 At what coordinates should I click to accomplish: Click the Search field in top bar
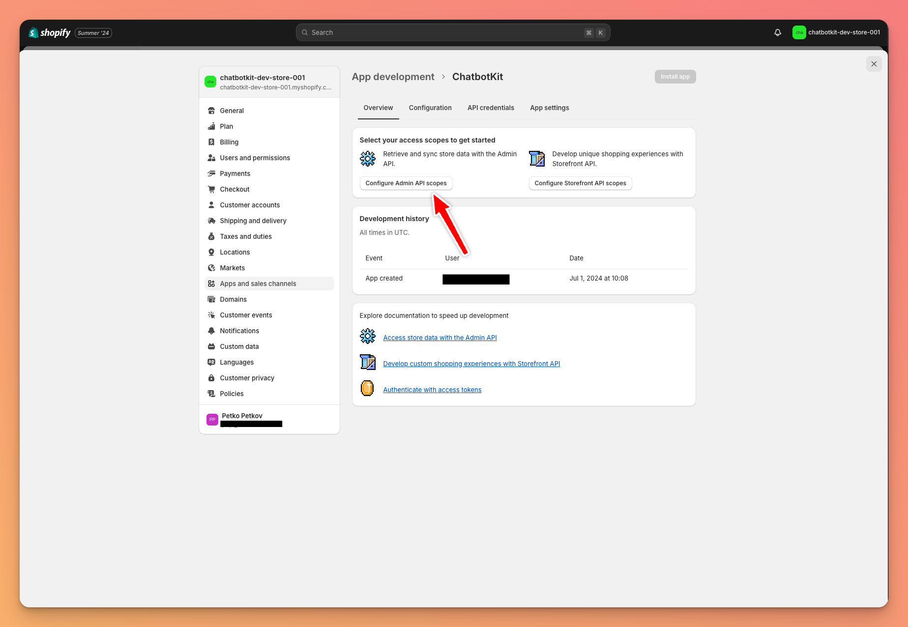pyautogui.click(x=453, y=32)
